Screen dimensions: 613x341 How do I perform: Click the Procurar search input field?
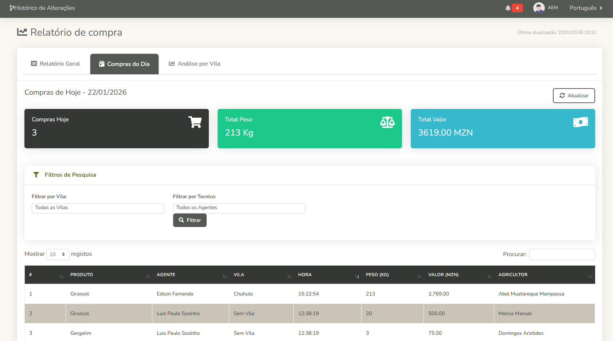[562, 254]
